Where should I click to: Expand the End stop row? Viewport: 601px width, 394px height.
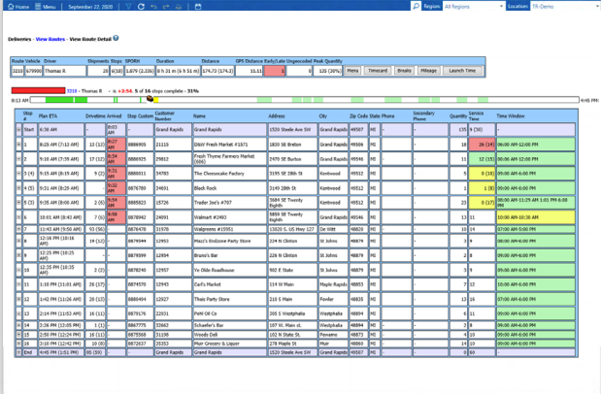pyautogui.click(x=15, y=353)
